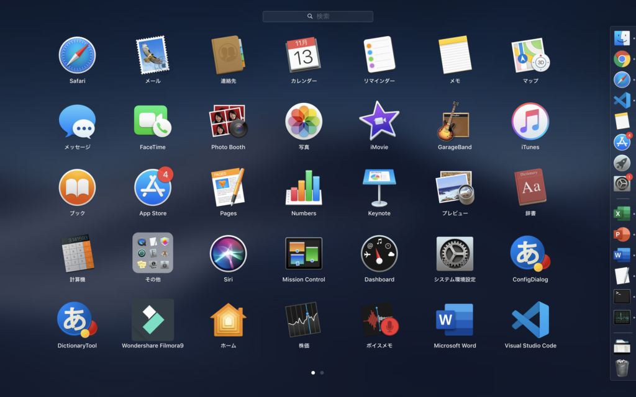Viewport: 636px width, 397px height.
Task: Open the ブック books app
Action: tap(77, 187)
